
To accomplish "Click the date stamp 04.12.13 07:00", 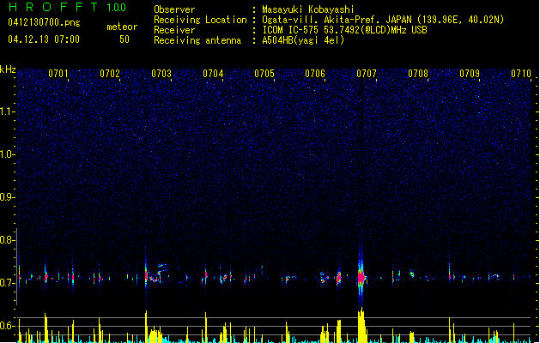I will (x=44, y=39).
